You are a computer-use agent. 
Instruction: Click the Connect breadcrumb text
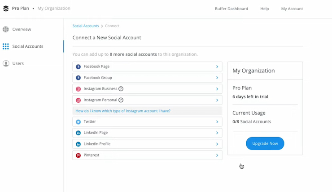tap(112, 26)
